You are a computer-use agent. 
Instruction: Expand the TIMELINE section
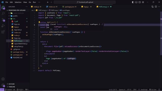pos(18,87)
